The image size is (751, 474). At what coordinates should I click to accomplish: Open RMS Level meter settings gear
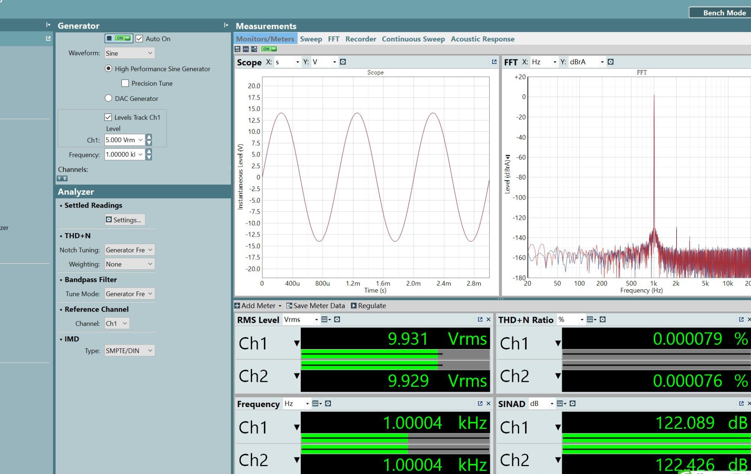(337, 319)
